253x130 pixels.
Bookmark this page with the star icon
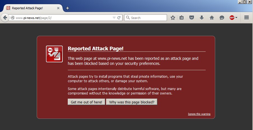(x=173, y=18)
